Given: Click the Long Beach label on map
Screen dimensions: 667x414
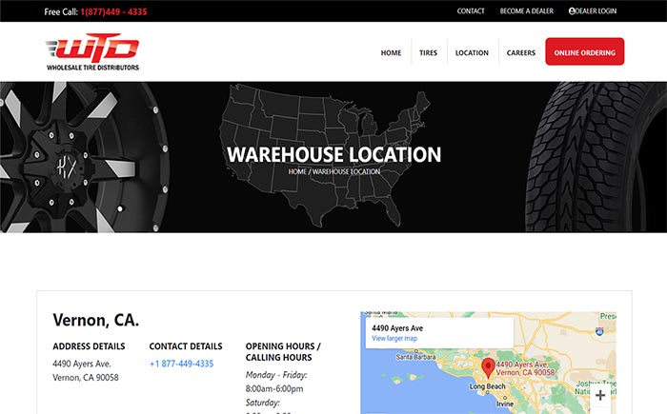Looking at the screenshot, I should (488, 386).
